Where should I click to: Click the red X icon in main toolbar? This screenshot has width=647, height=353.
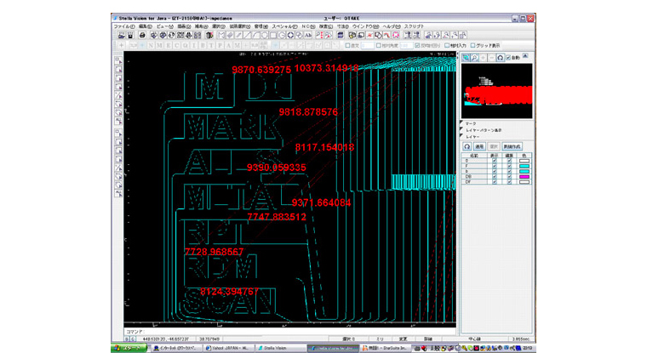pos(369,36)
